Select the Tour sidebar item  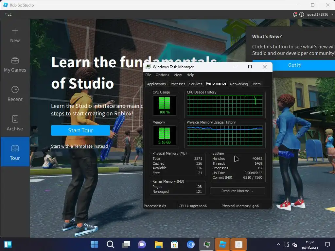(x=15, y=152)
